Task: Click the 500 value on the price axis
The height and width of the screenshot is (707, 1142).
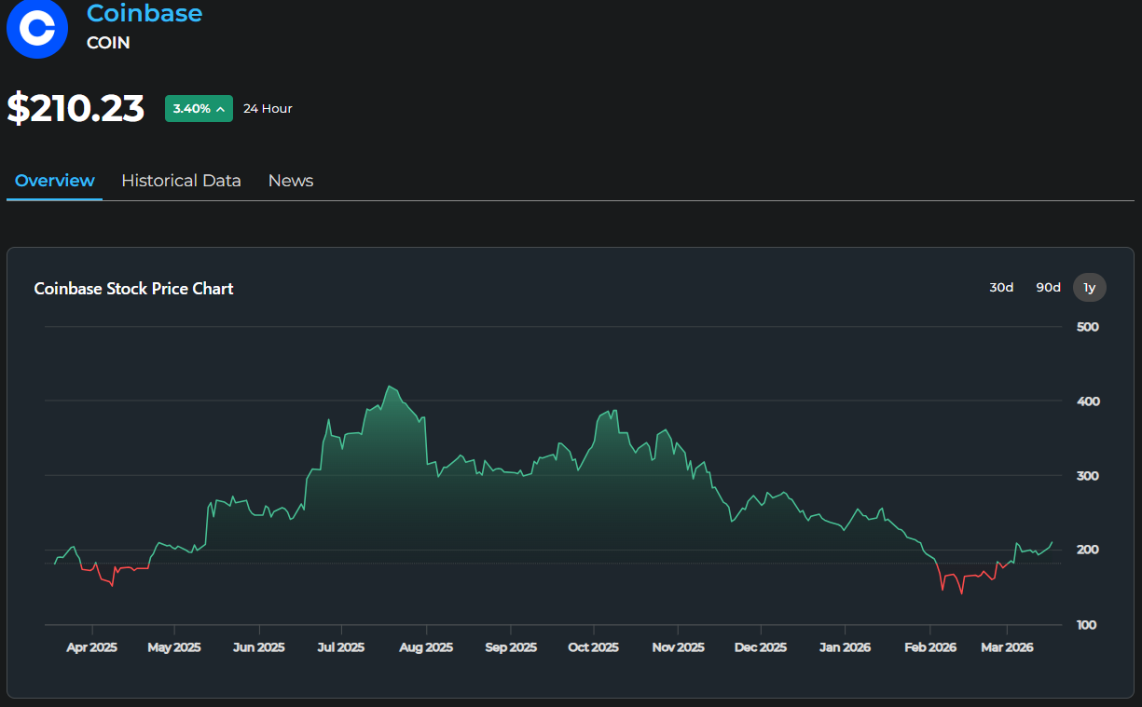Action: coord(1087,327)
